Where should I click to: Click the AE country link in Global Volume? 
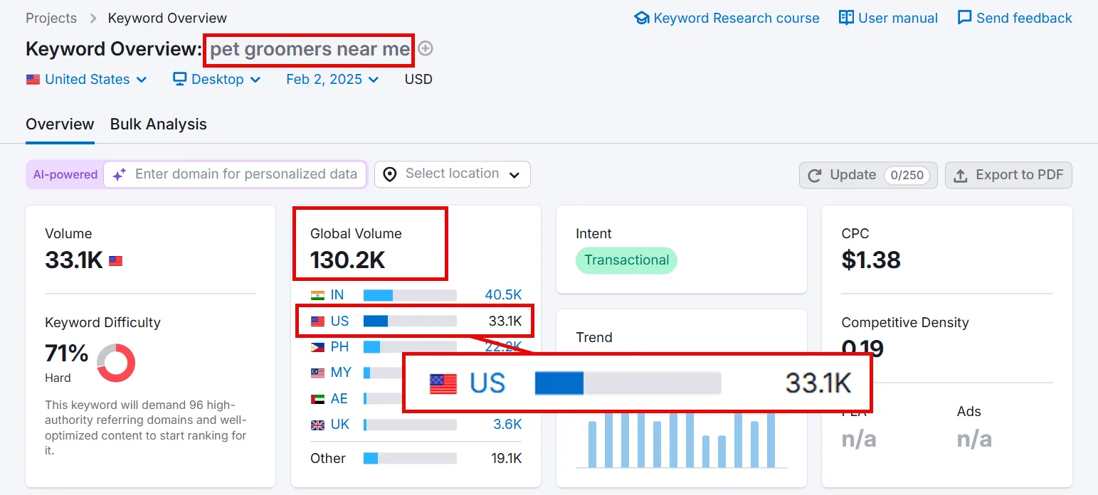[x=339, y=399]
